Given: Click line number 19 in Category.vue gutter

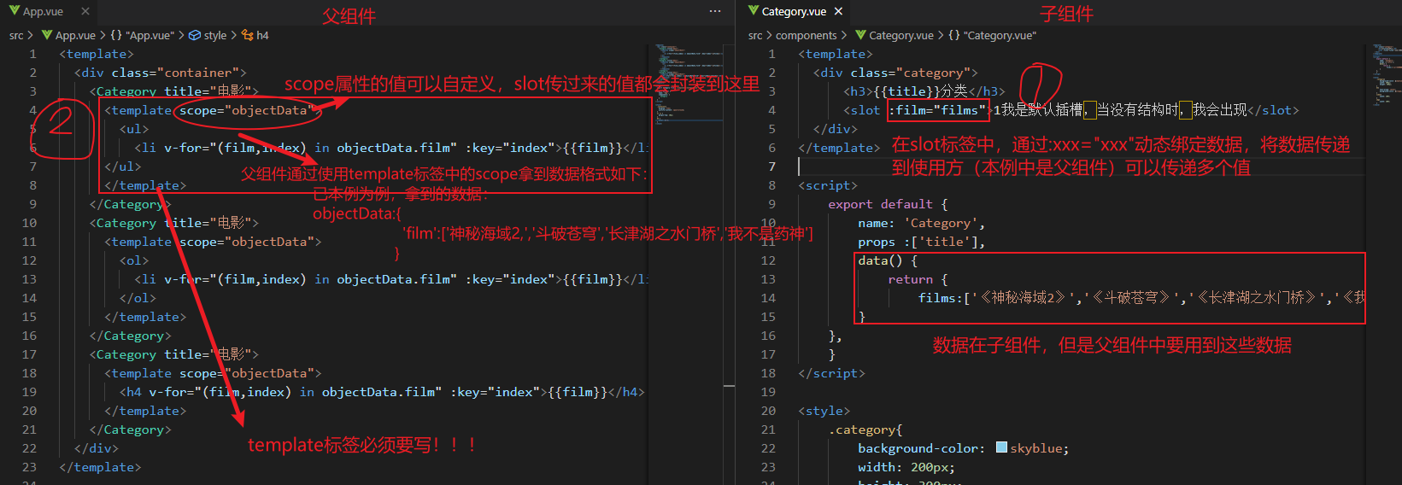Looking at the screenshot, I should click(x=768, y=392).
